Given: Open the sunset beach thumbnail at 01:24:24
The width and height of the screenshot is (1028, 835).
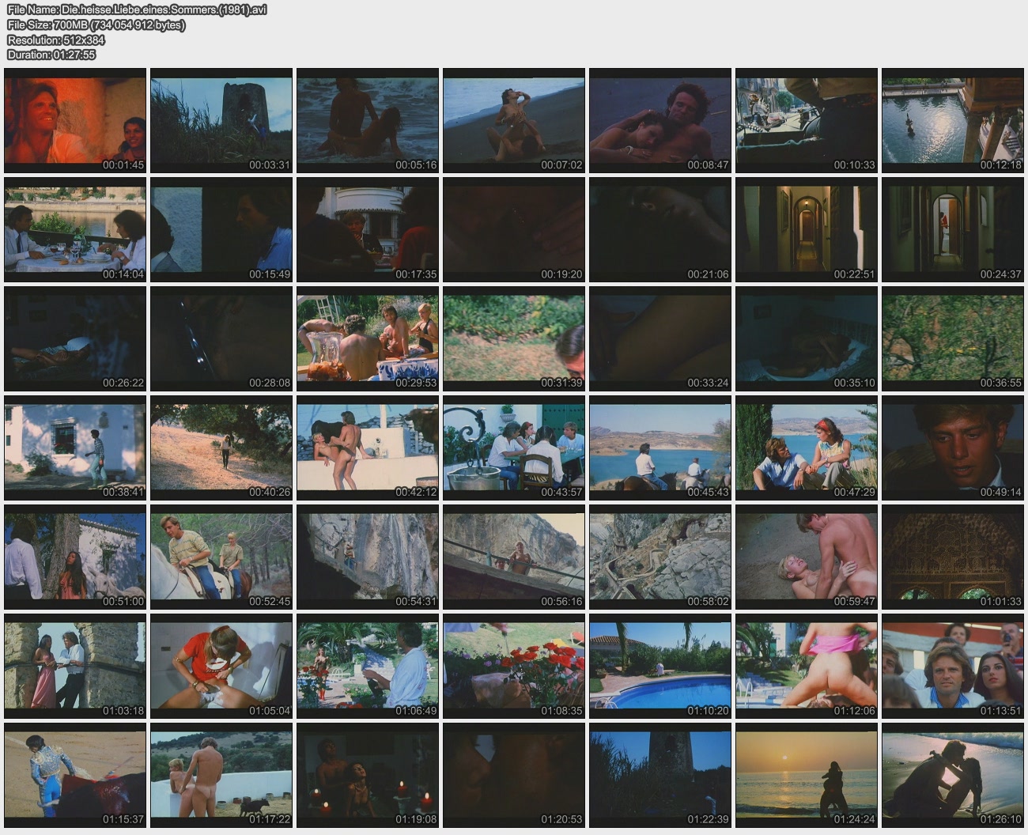Looking at the screenshot, I should 806,775.
